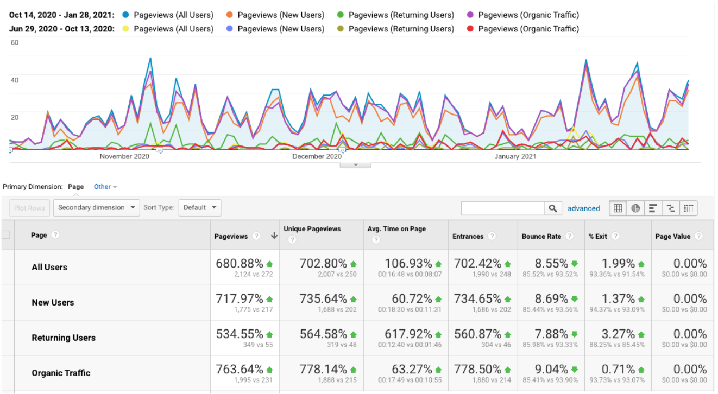Select the Organic Traffic row label
The width and height of the screenshot is (718, 394).
click(x=61, y=373)
